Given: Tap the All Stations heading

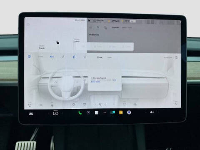Looking at the screenshot, I should click(94, 35).
